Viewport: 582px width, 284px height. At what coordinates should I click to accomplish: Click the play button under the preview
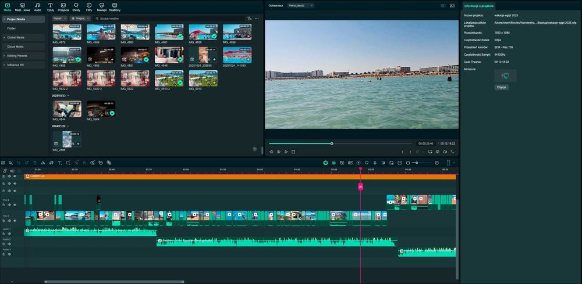[286, 152]
